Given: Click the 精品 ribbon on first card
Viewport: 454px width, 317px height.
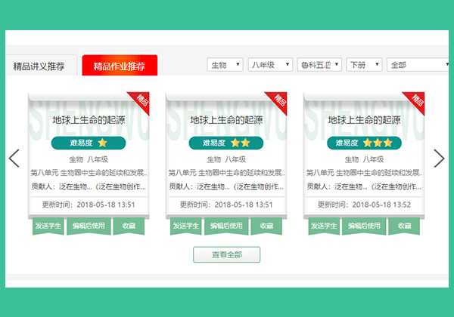Looking at the screenshot, I should point(139,103).
